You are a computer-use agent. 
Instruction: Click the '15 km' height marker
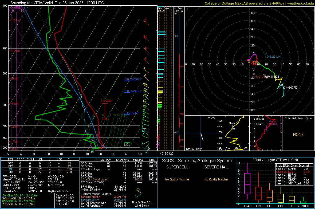pyautogui.click(x=16, y=20)
